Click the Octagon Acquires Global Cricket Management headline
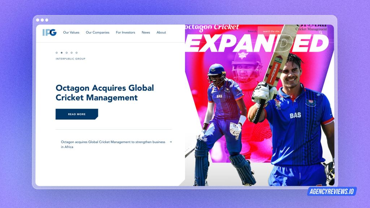Viewport: 370px width, 208px height. pyautogui.click(x=105, y=92)
